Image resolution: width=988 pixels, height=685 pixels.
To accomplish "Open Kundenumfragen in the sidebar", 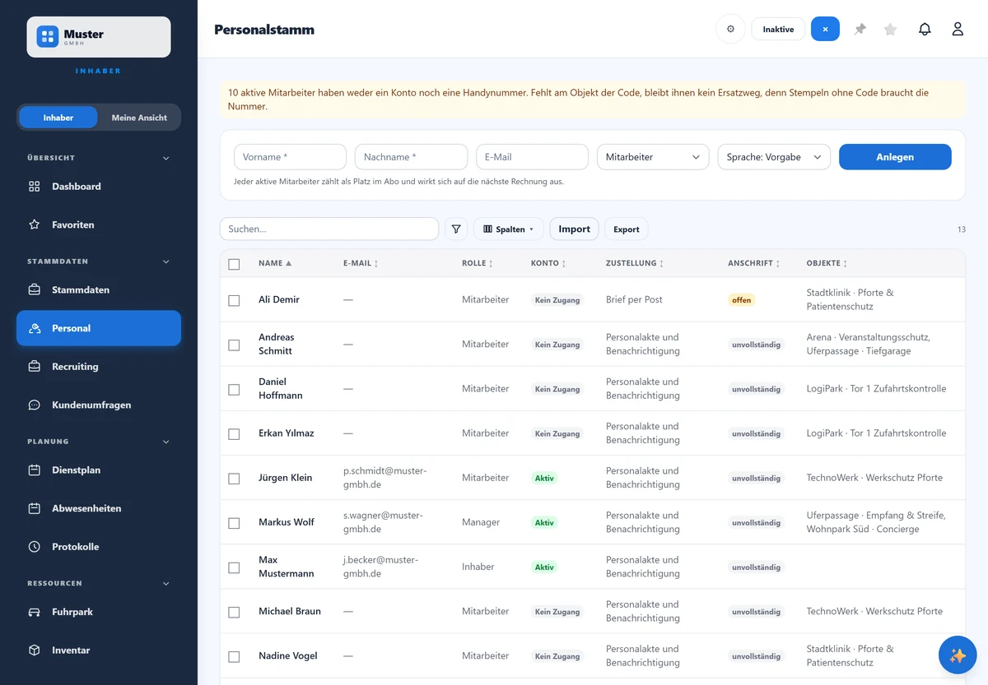I will 99,405.
